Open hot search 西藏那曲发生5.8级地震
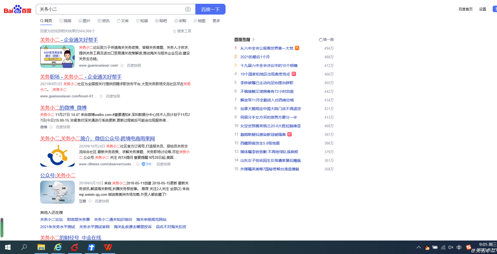The height and width of the screenshot is (254, 497). 260,143
